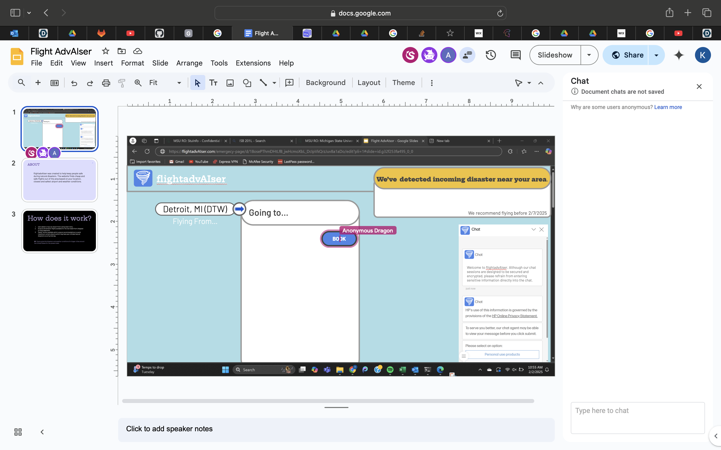This screenshot has width=721, height=450.
Task: Click the Print icon
Action: click(x=106, y=83)
